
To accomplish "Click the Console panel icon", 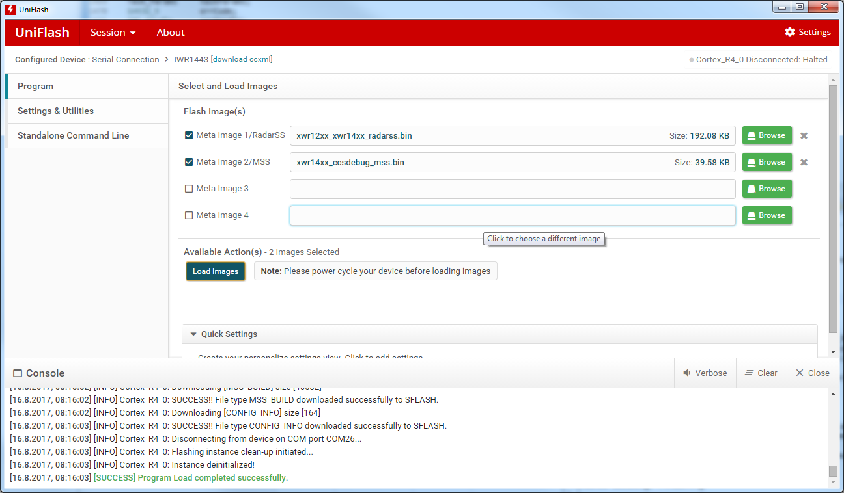I will click(x=18, y=373).
